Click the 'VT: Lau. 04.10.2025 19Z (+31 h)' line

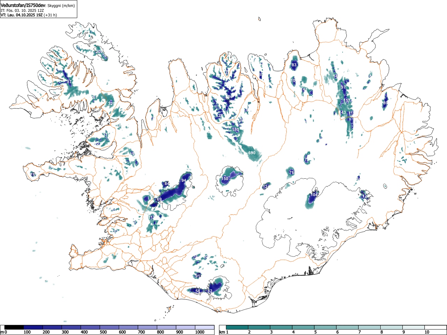[29, 15]
